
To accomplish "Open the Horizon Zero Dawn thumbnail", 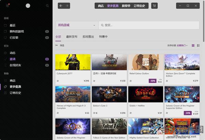I will coord(182,62).
